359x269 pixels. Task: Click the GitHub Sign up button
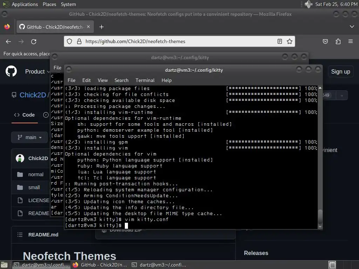click(x=340, y=71)
